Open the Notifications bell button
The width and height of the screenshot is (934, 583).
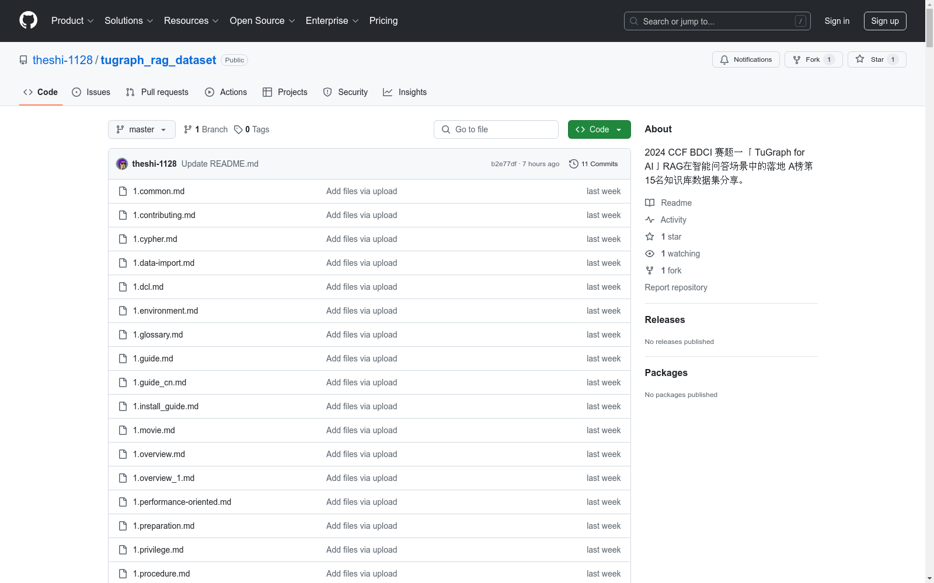(745, 59)
